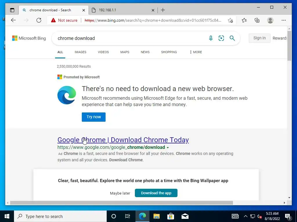Click the Microsoft Edge taskbar icon
297x222 pixels.
[x=142, y=216]
